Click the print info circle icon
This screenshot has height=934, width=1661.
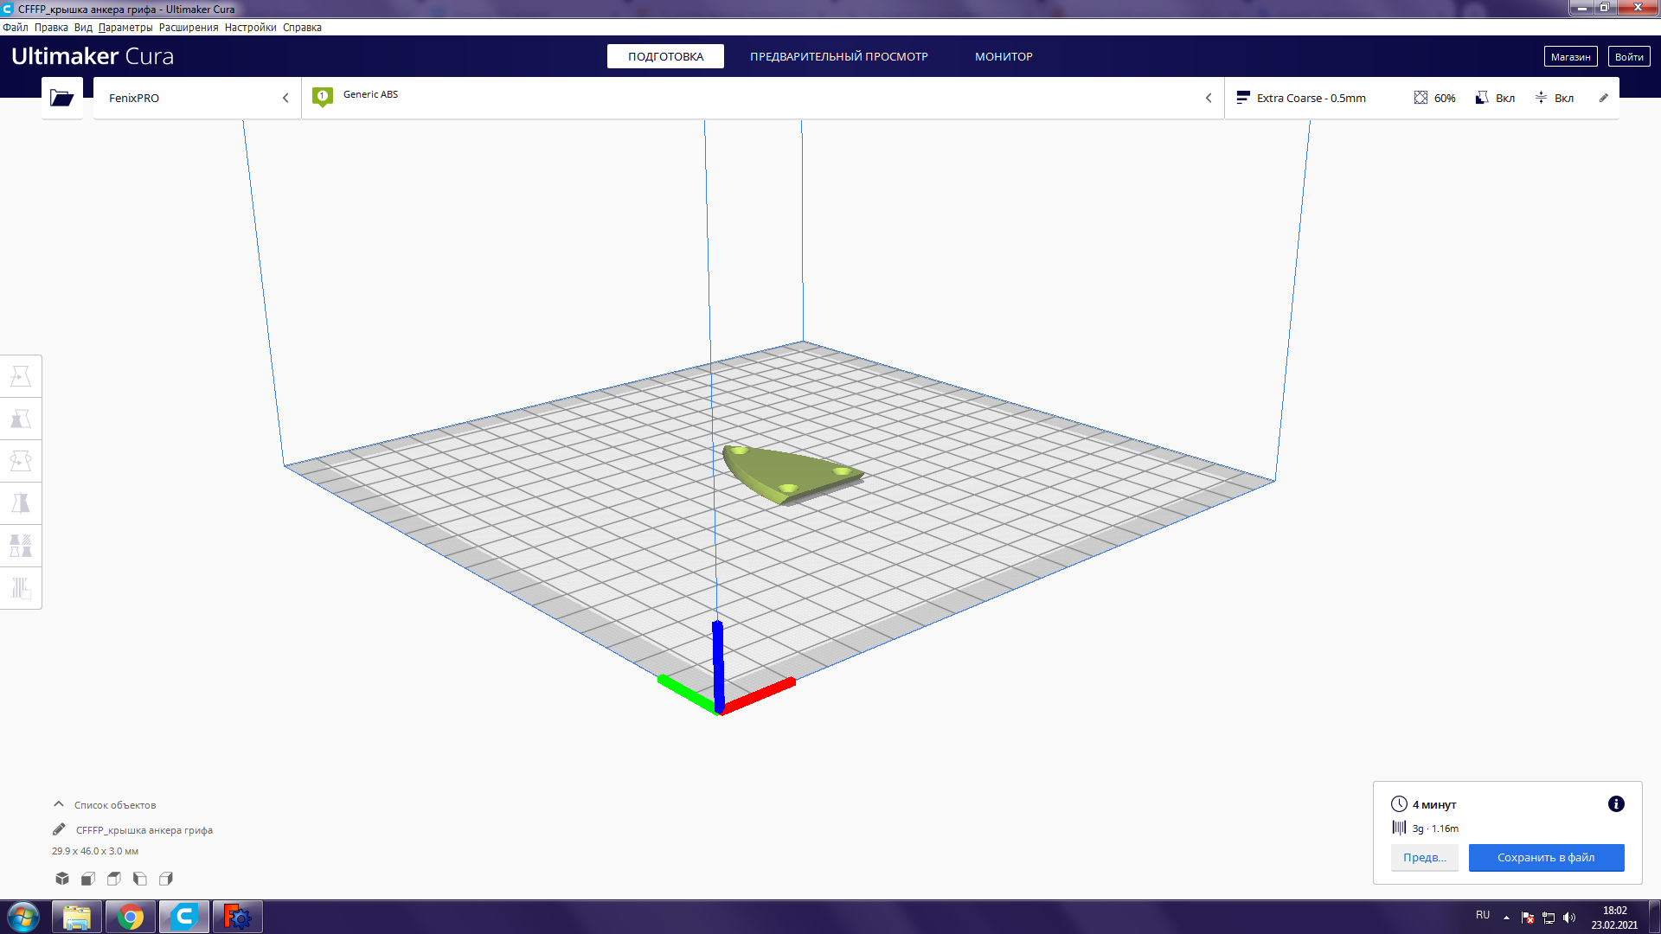click(x=1615, y=804)
